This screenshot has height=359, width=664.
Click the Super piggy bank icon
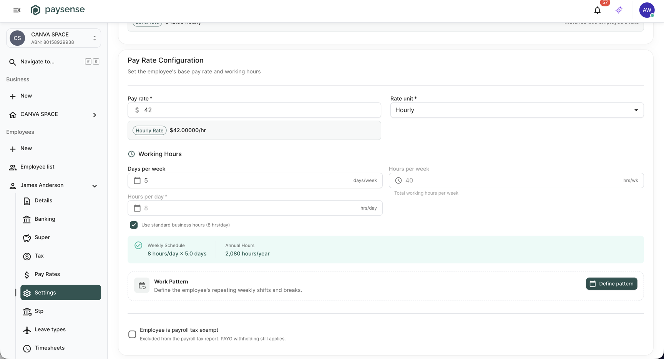pos(27,238)
